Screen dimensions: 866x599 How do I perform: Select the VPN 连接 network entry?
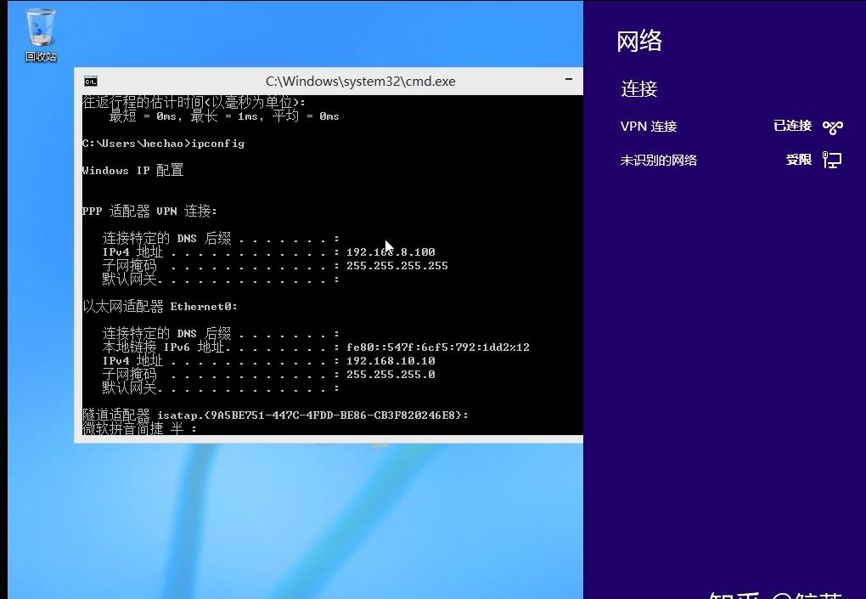(731, 127)
